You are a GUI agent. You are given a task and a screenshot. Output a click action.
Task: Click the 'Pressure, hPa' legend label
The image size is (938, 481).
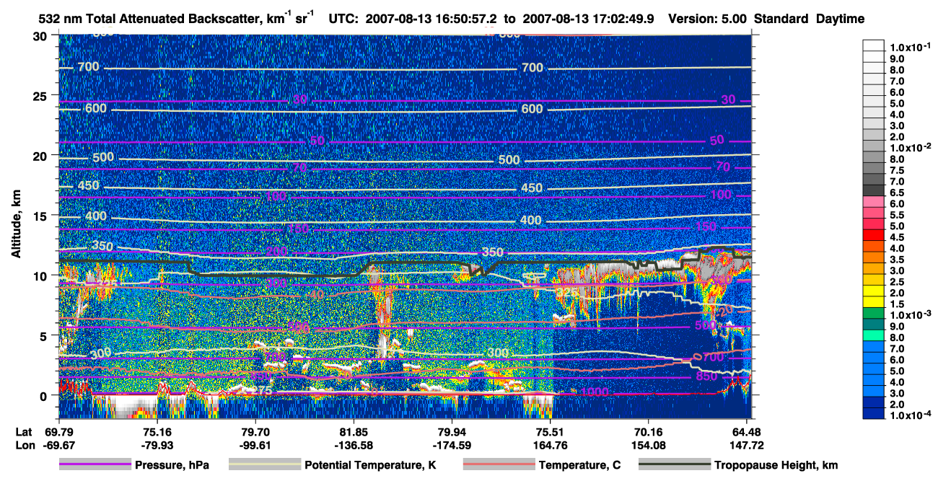pos(172,466)
